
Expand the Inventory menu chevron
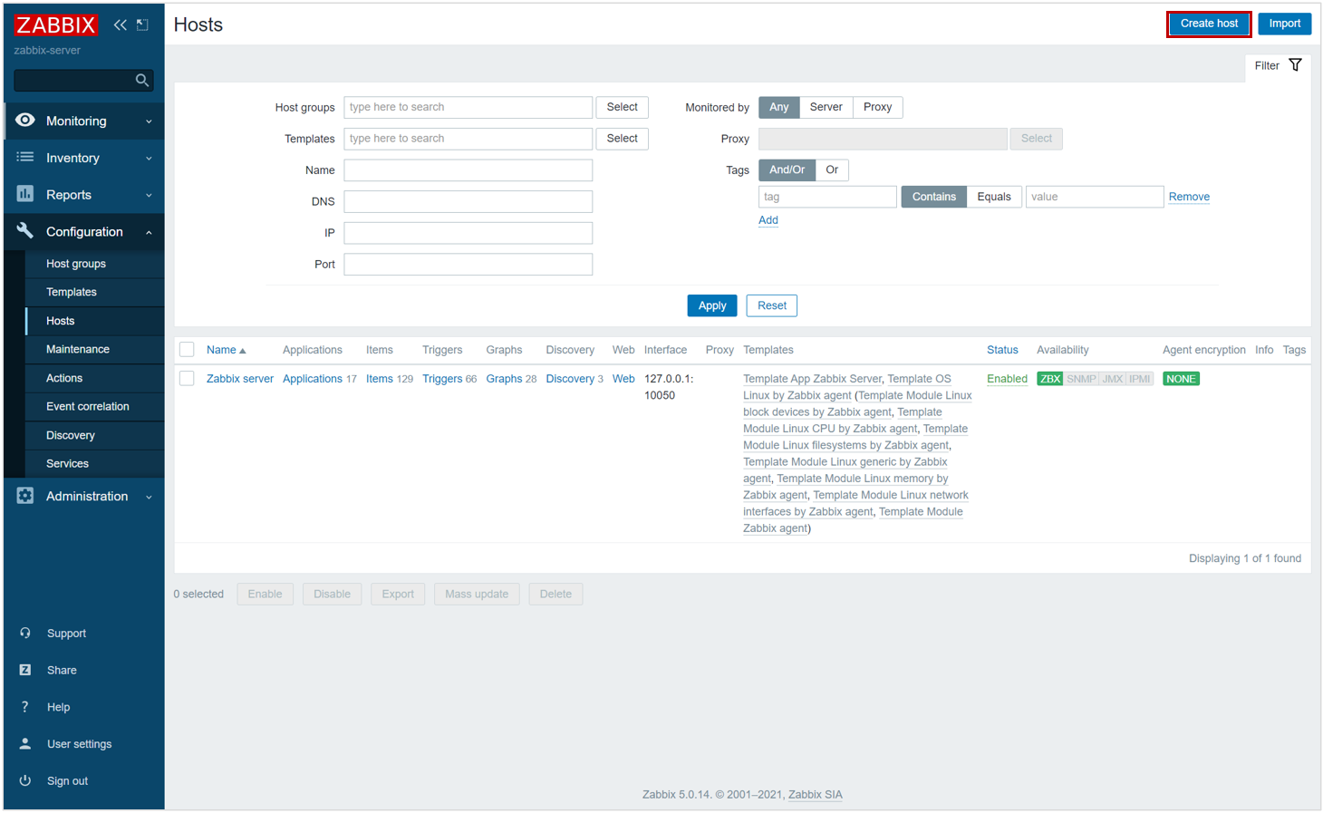tap(149, 159)
